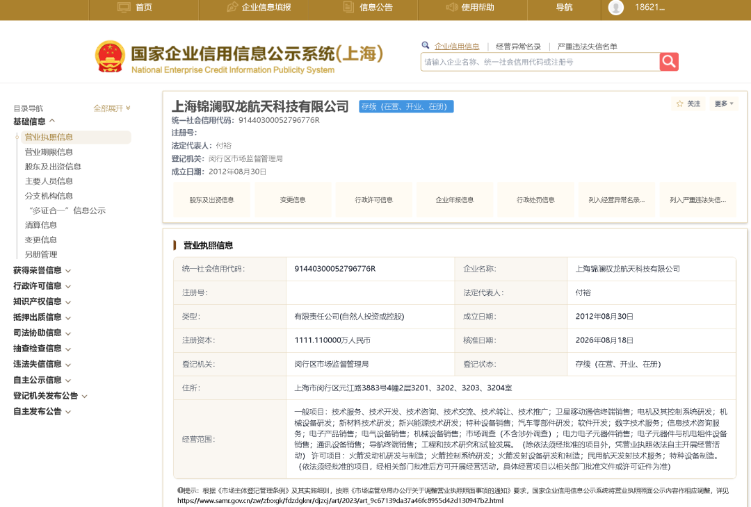
Task: Click the 行政处罚信息 quick card
Action: coord(535,200)
